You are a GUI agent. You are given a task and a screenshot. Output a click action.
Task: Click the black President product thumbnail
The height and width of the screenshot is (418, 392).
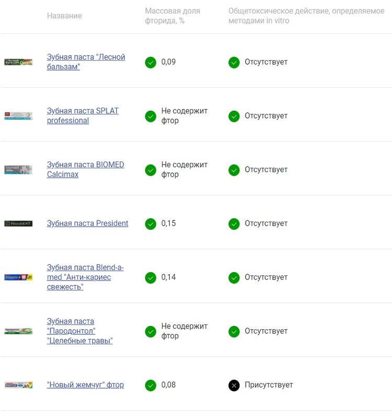(18, 224)
